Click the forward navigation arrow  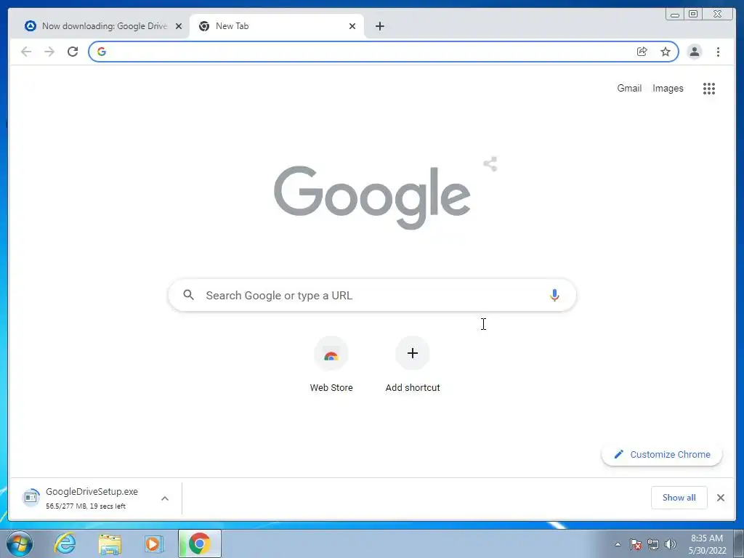(x=49, y=52)
